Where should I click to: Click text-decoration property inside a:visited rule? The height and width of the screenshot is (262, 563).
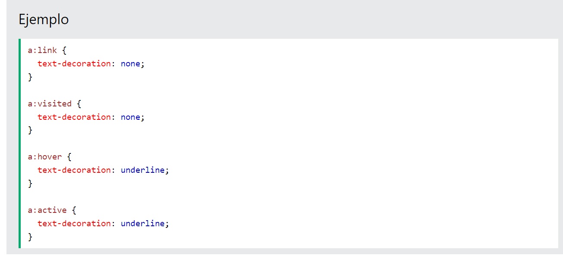[74, 117]
